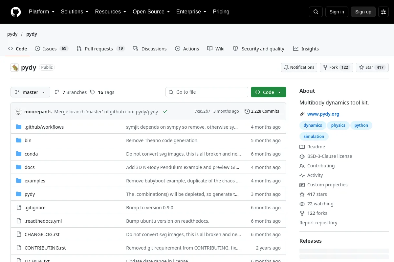Click the moorepants author name
Viewport: 394px width, 262px height.
tap(38, 112)
